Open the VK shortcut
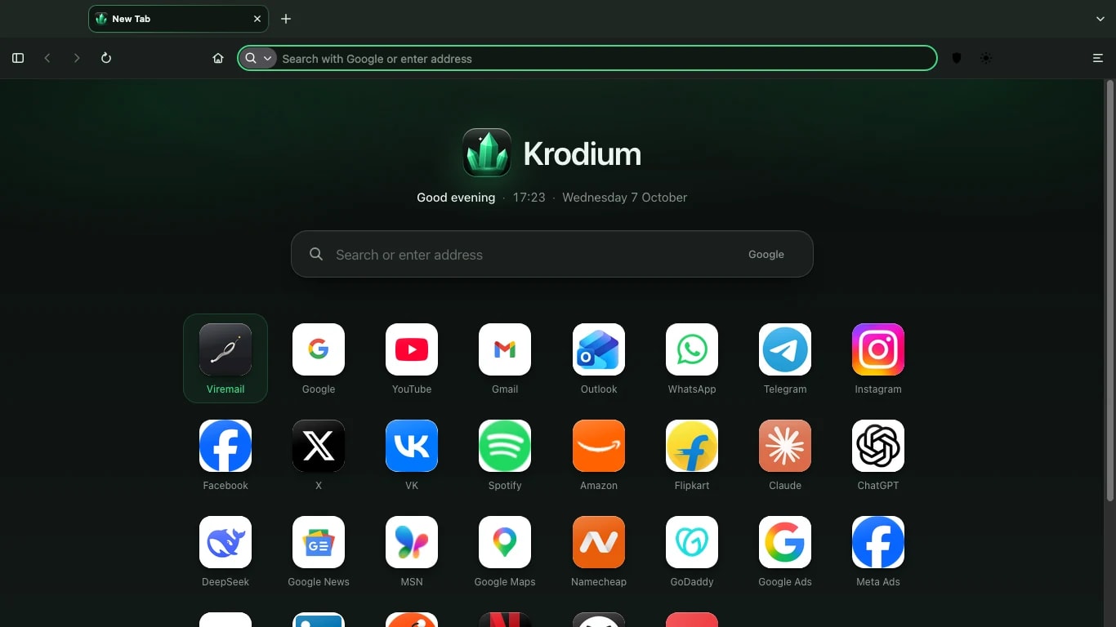The width and height of the screenshot is (1116, 627). (x=412, y=455)
